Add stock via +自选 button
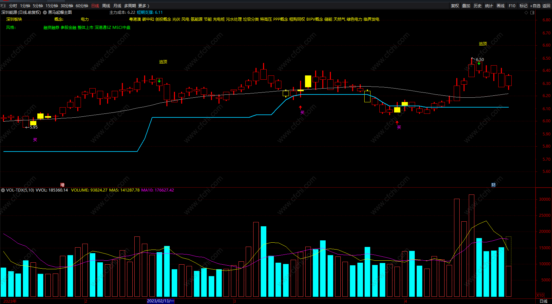 pos(535,6)
